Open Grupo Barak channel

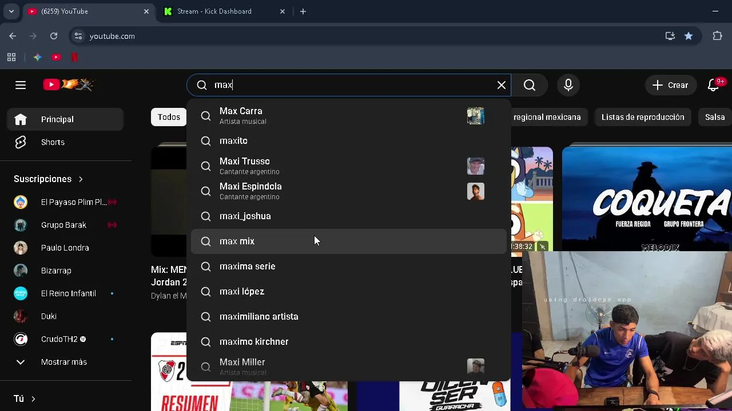65,225
